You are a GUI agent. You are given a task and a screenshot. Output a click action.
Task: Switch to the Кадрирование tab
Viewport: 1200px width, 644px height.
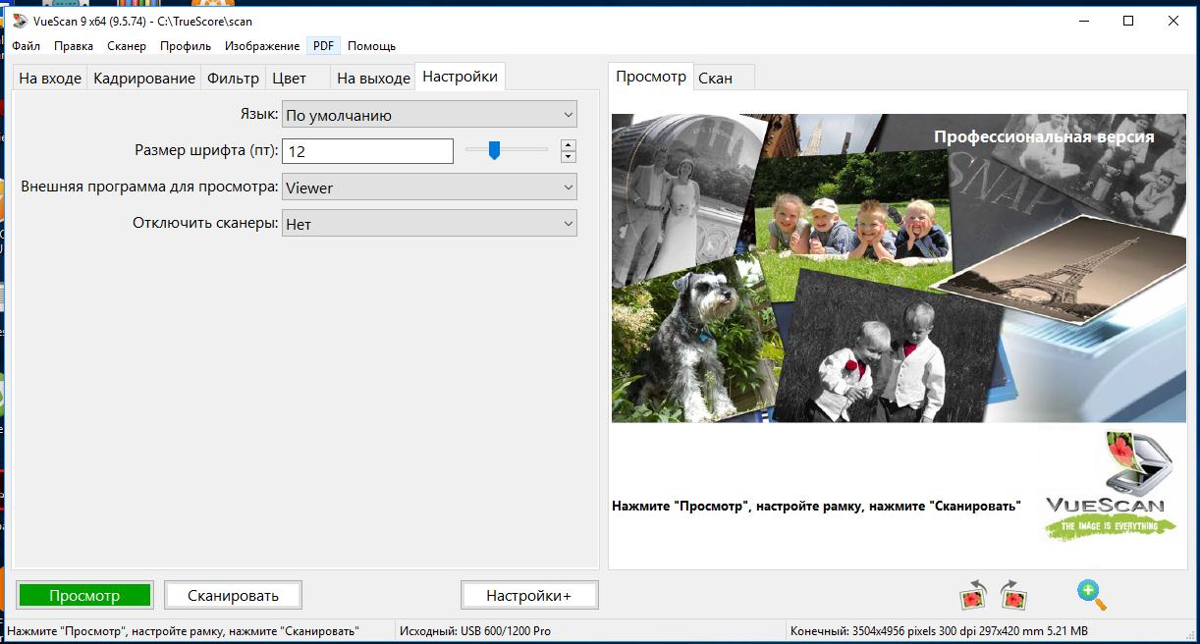(144, 79)
